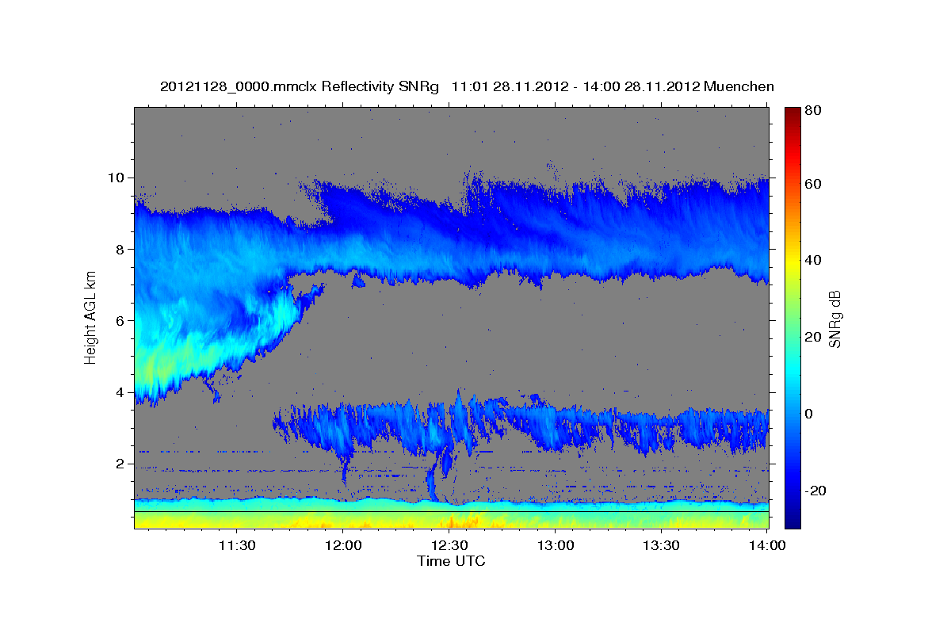Viewport: 951px width, 634px height.
Task: Click the 11:30 time tick label
Action: pos(236,546)
